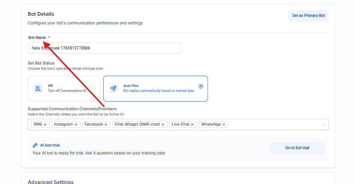Expand the communication channels dropdown arrow
This screenshot has height=184, width=354.
tap(324, 124)
